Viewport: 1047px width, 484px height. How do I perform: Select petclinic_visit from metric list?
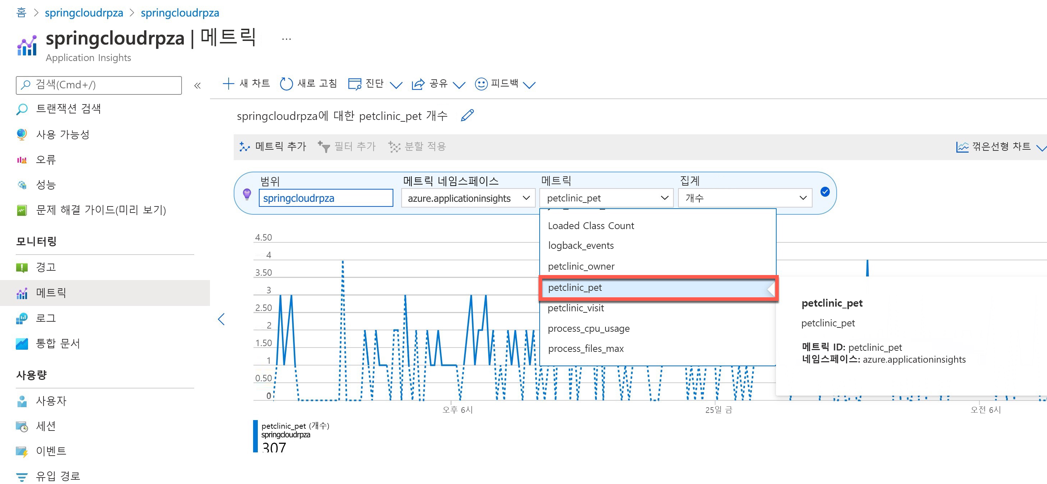(576, 308)
